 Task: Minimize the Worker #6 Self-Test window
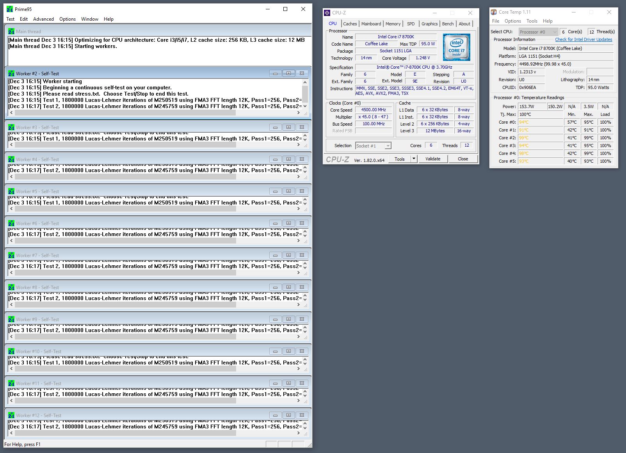[x=275, y=223]
